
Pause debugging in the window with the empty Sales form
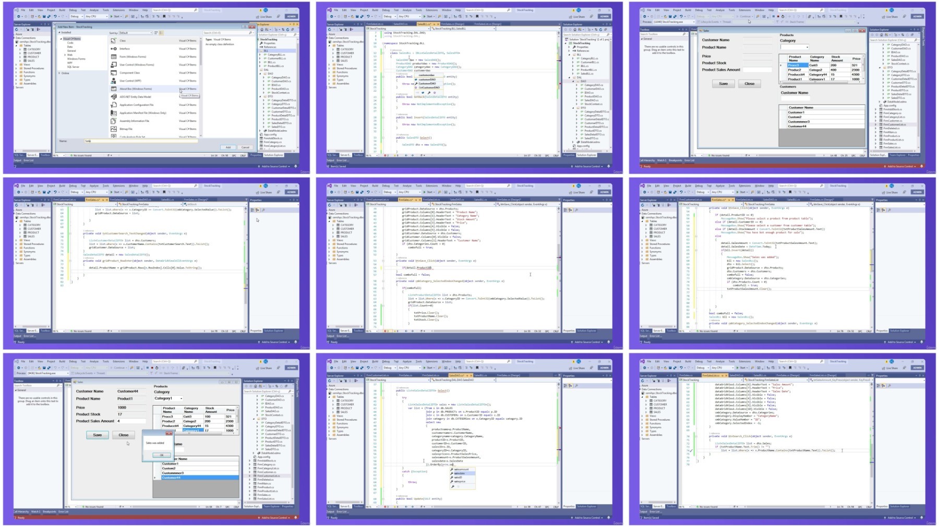(774, 16)
